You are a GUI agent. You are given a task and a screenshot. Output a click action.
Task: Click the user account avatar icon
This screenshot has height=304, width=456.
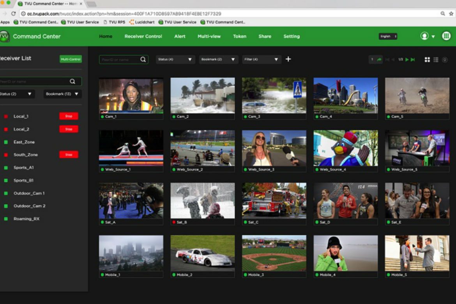424,36
